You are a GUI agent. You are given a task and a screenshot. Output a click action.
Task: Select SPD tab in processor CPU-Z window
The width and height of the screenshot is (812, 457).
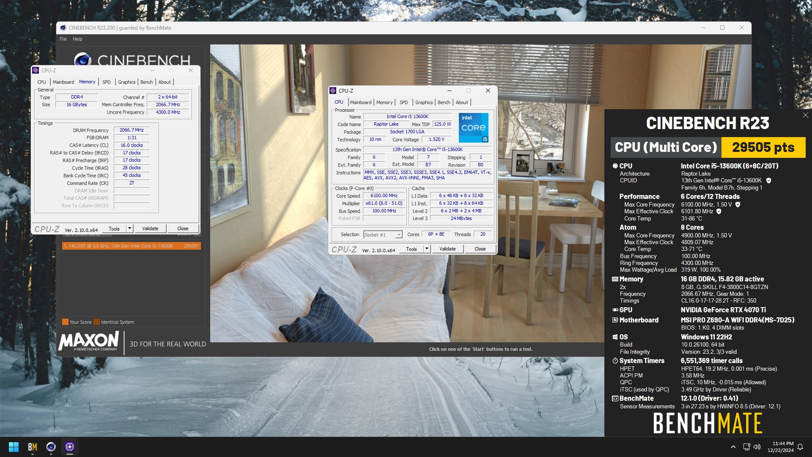pyautogui.click(x=404, y=102)
